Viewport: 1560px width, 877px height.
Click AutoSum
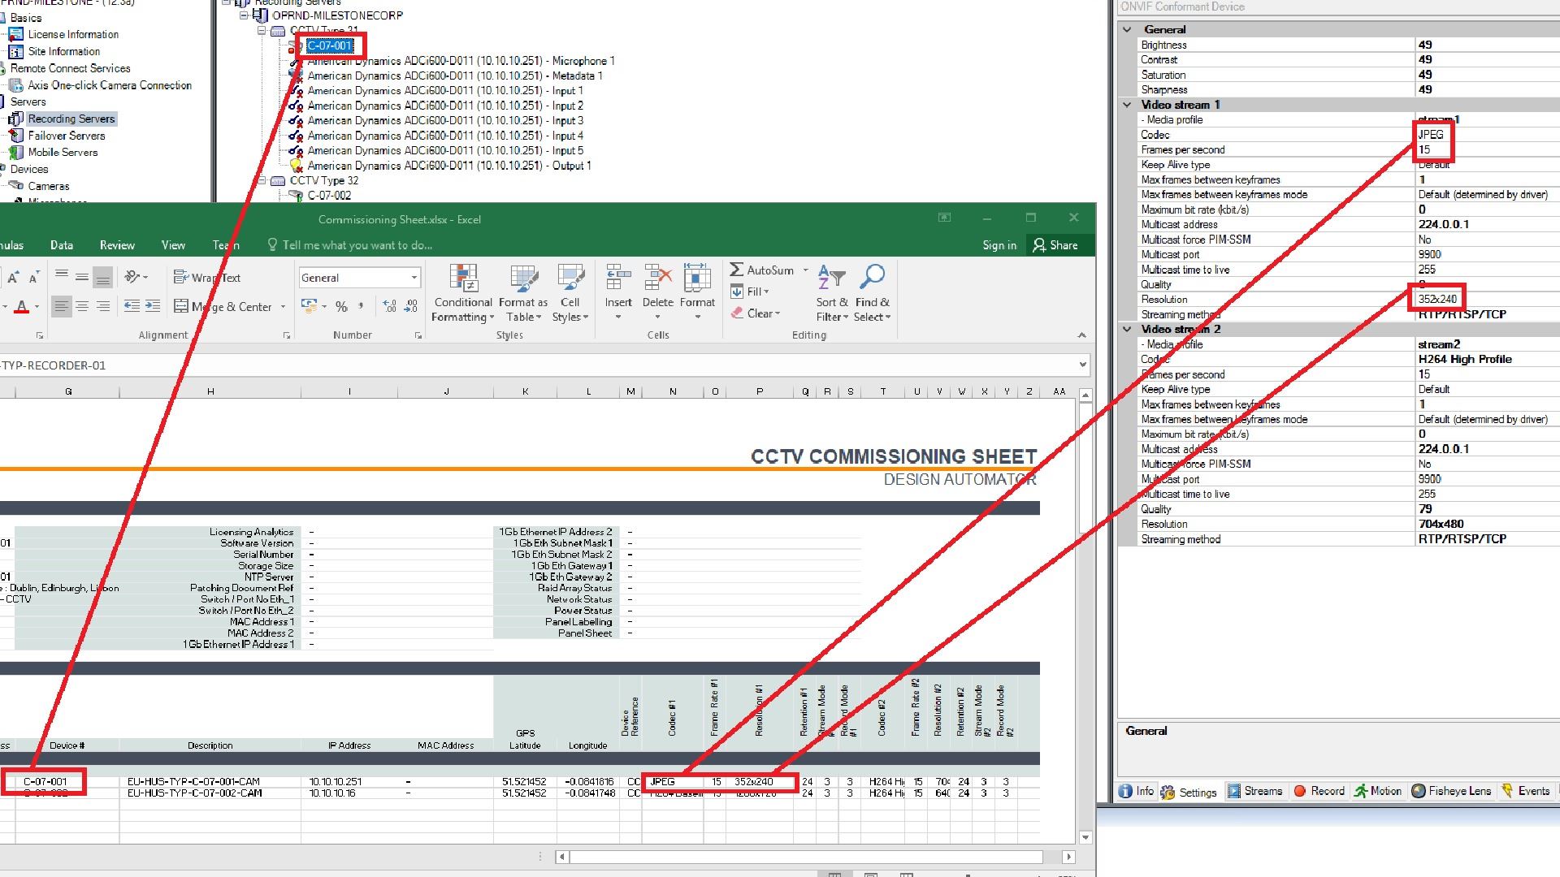[762, 270]
